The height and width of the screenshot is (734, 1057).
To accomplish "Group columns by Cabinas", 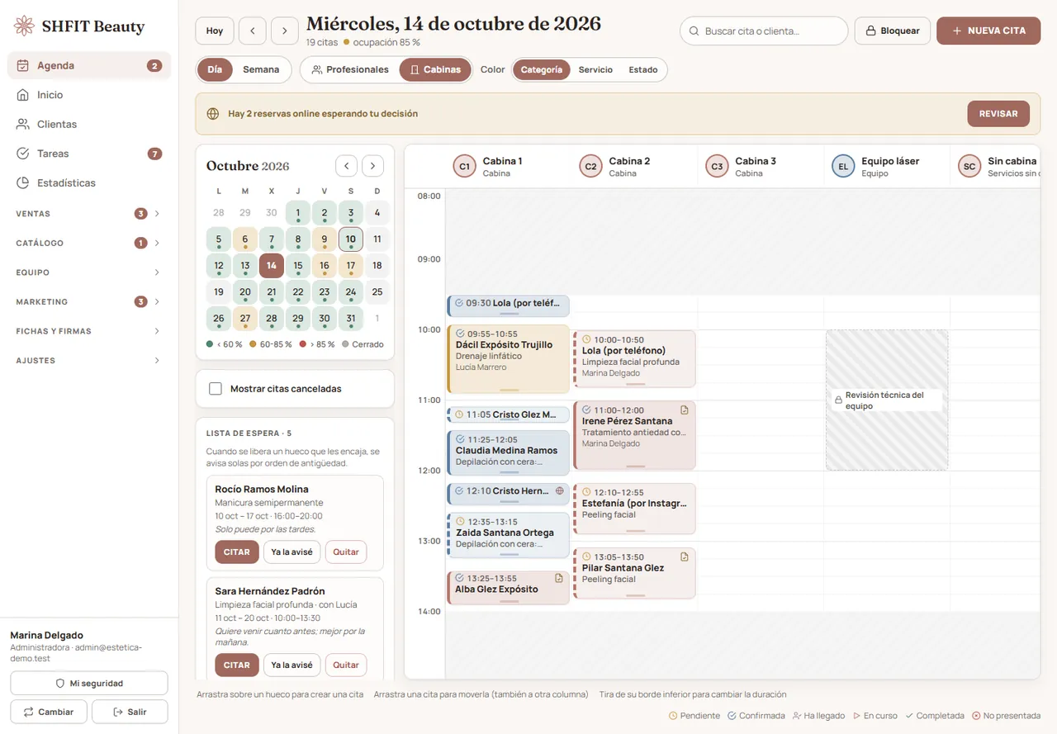I will click(x=435, y=69).
